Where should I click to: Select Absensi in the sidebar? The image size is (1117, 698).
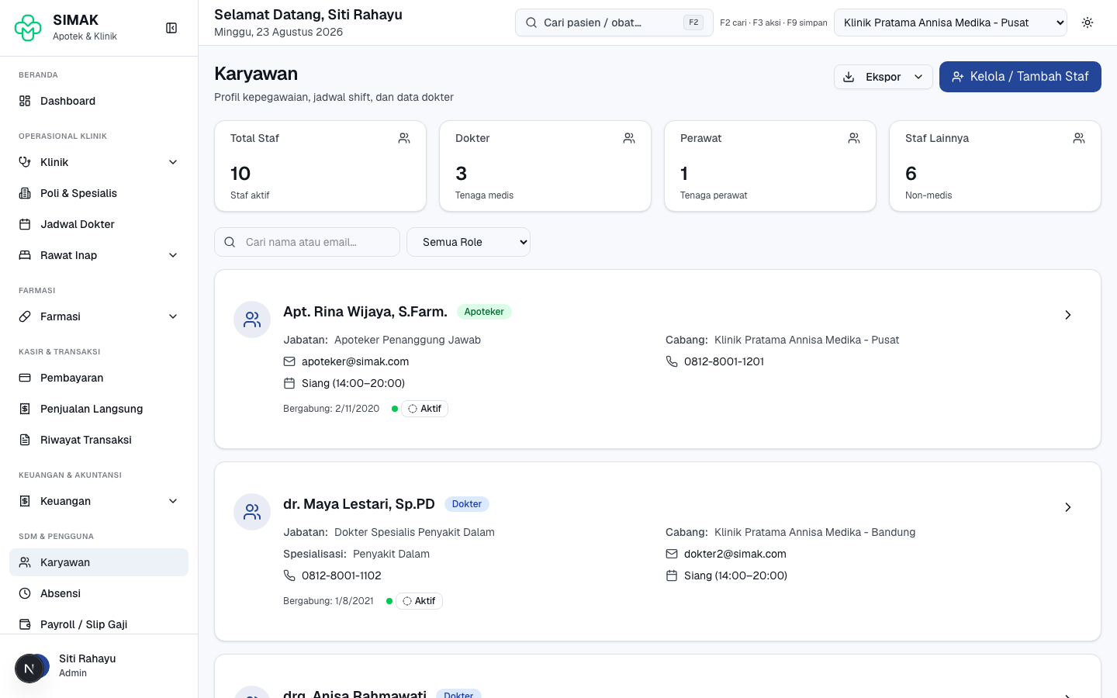pyautogui.click(x=99, y=593)
